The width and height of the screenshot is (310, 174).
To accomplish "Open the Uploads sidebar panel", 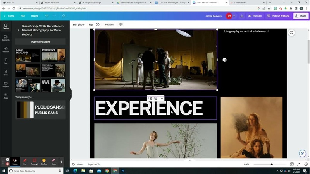I will [x=6, y=49].
